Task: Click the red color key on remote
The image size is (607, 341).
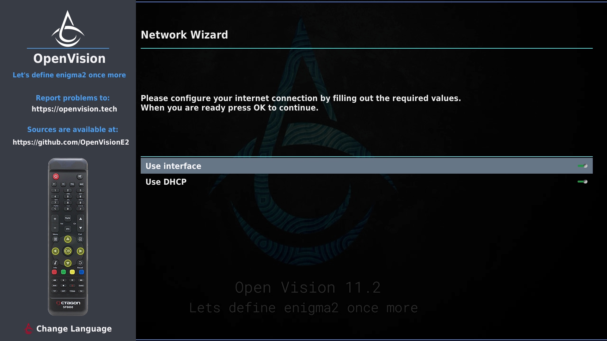Action: pyautogui.click(x=54, y=272)
